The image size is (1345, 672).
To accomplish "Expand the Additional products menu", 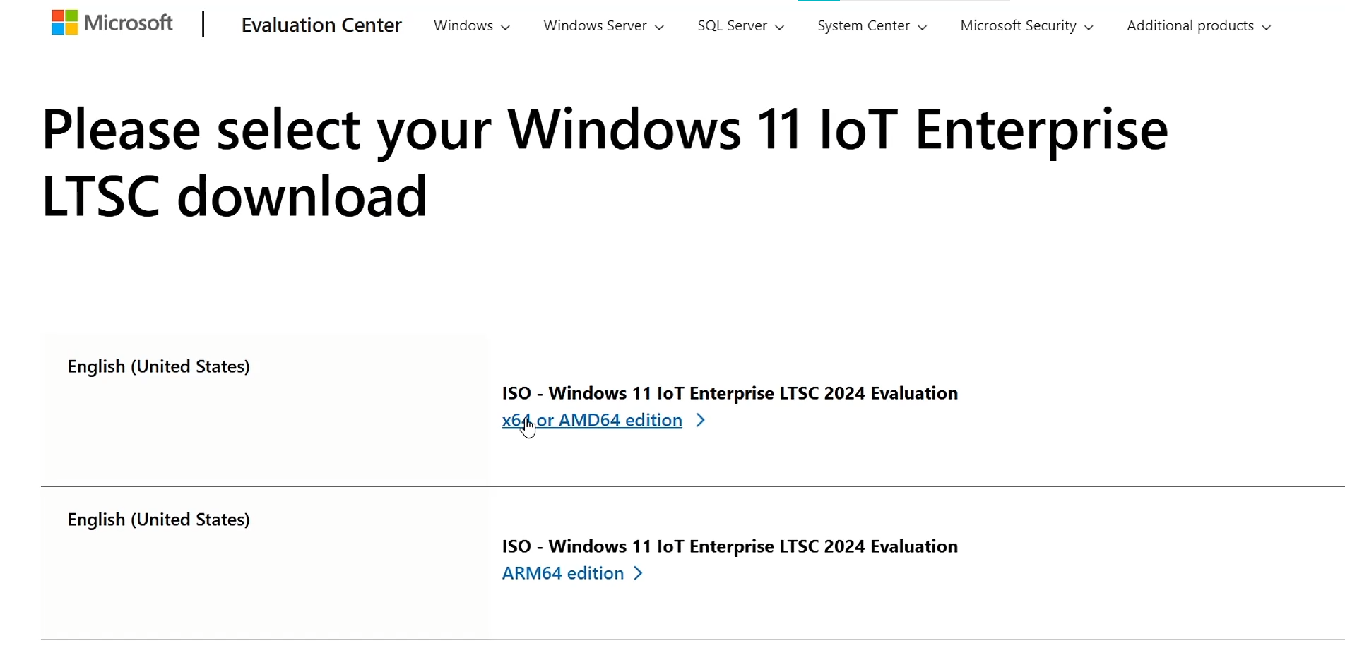I will (1264, 27).
